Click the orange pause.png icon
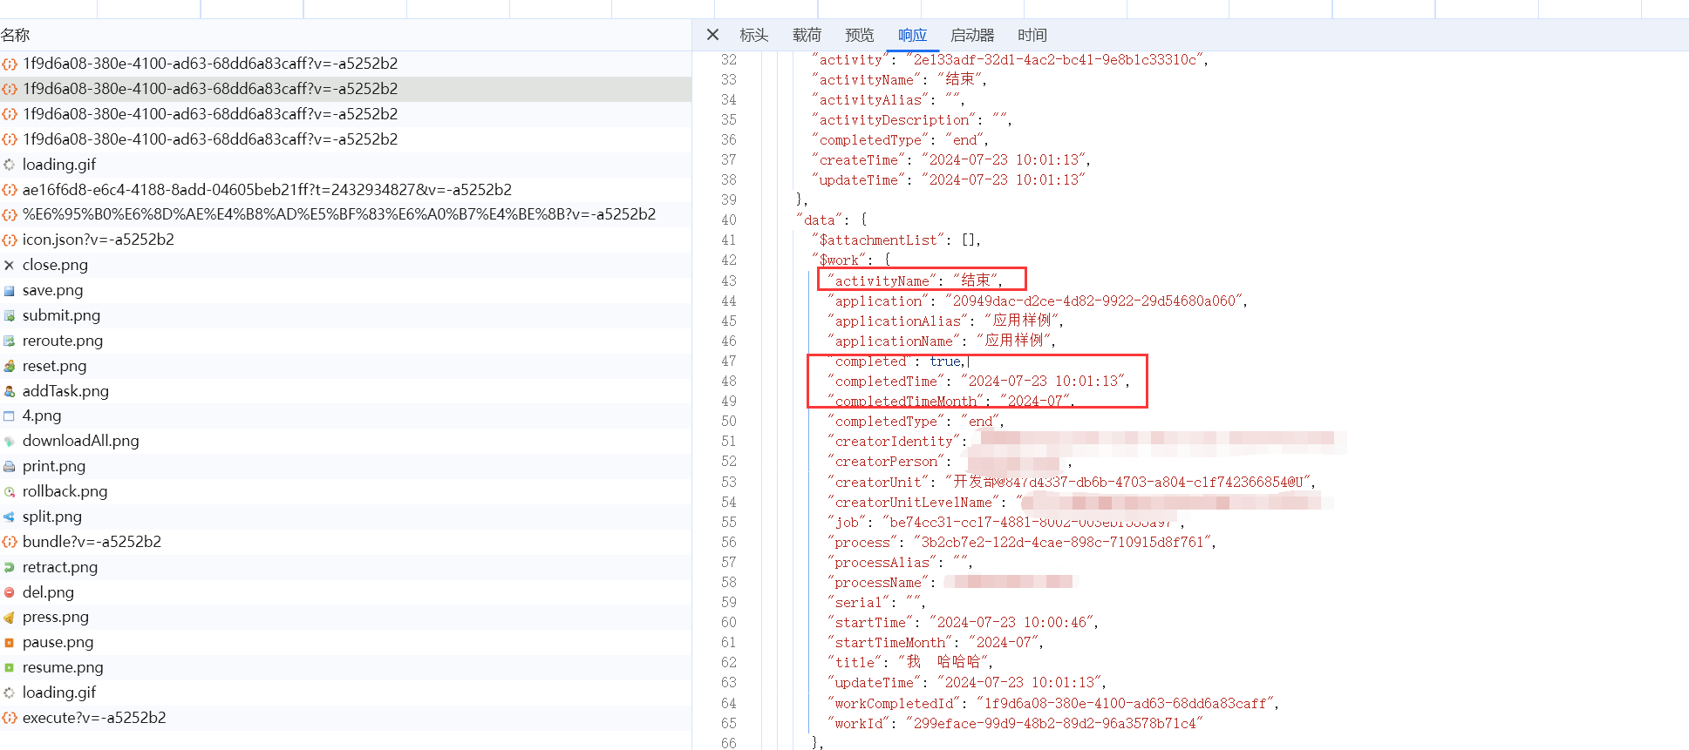The height and width of the screenshot is (750, 1689). click(x=9, y=642)
